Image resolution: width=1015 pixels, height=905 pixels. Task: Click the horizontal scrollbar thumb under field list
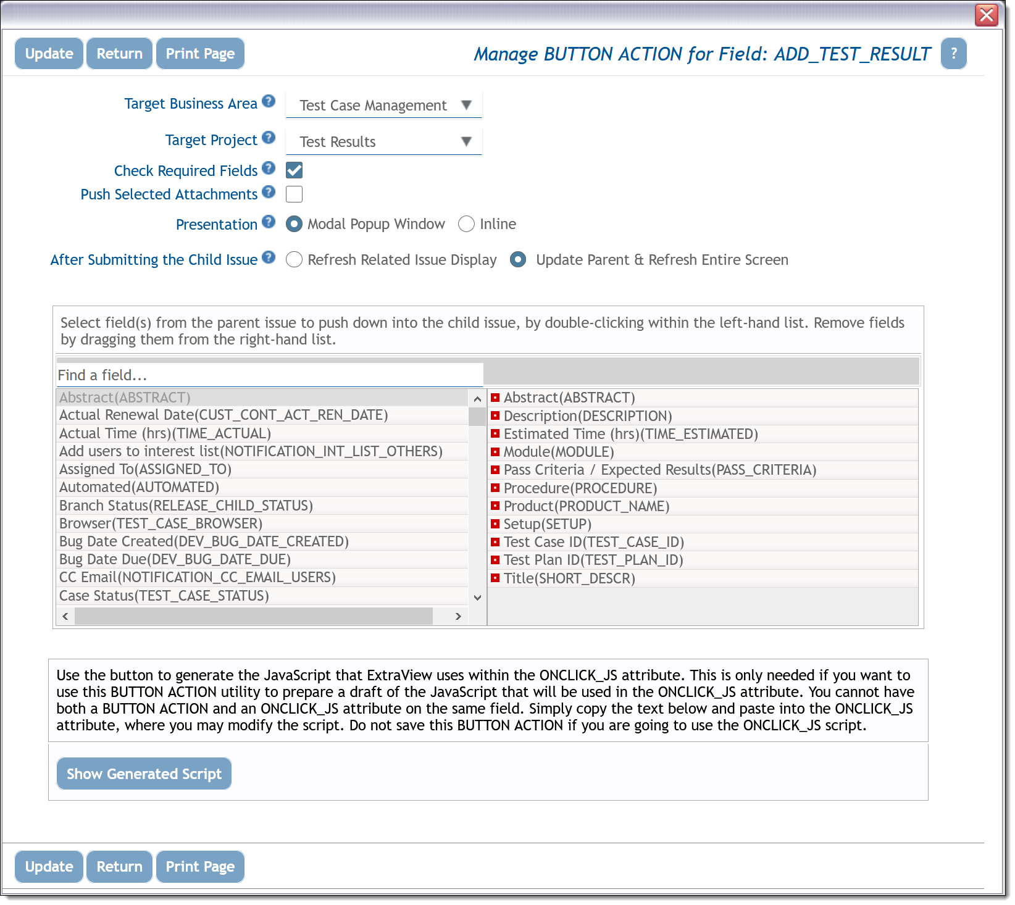pos(254,616)
